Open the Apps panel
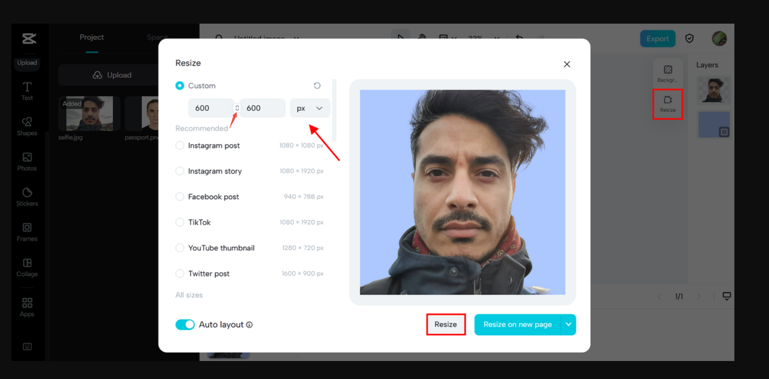The width and height of the screenshot is (769, 379). [27, 308]
